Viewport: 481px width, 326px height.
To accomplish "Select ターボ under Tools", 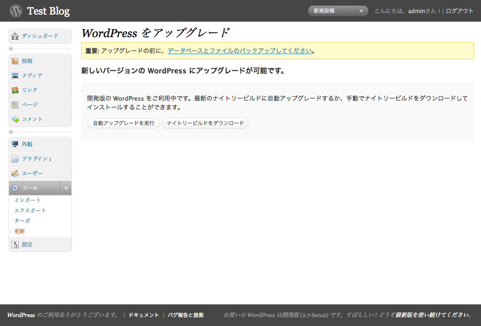I will (22, 221).
